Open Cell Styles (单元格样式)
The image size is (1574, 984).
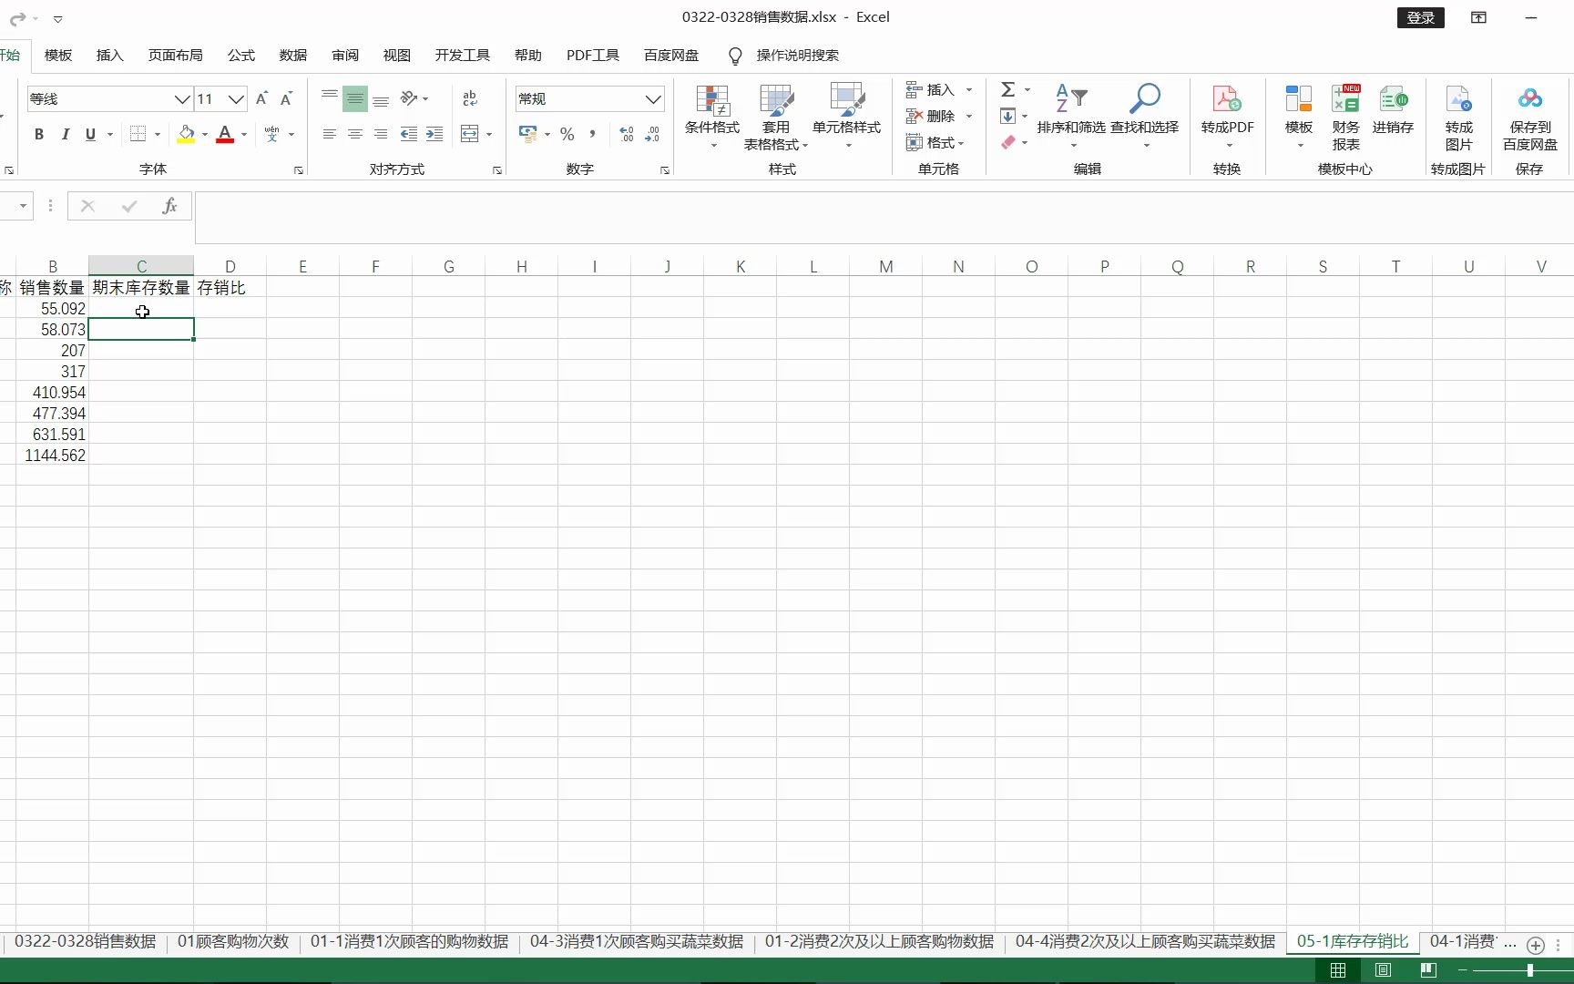tap(847, 117)
